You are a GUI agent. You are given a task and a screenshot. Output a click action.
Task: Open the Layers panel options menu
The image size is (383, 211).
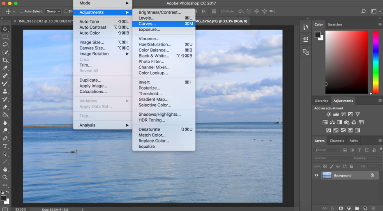[380, 140]
